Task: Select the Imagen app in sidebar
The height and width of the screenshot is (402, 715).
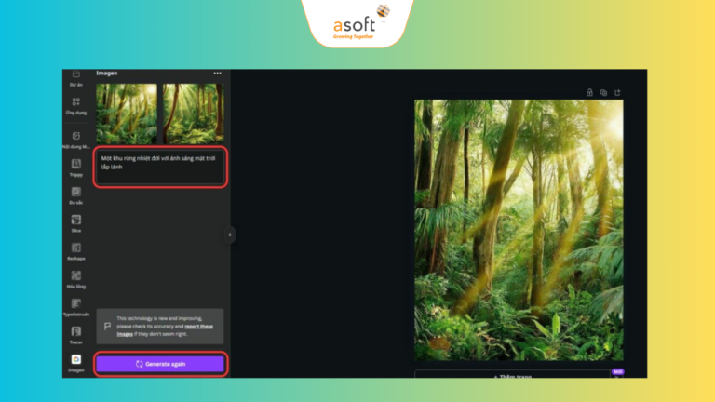Action: (x=75, y=360)
